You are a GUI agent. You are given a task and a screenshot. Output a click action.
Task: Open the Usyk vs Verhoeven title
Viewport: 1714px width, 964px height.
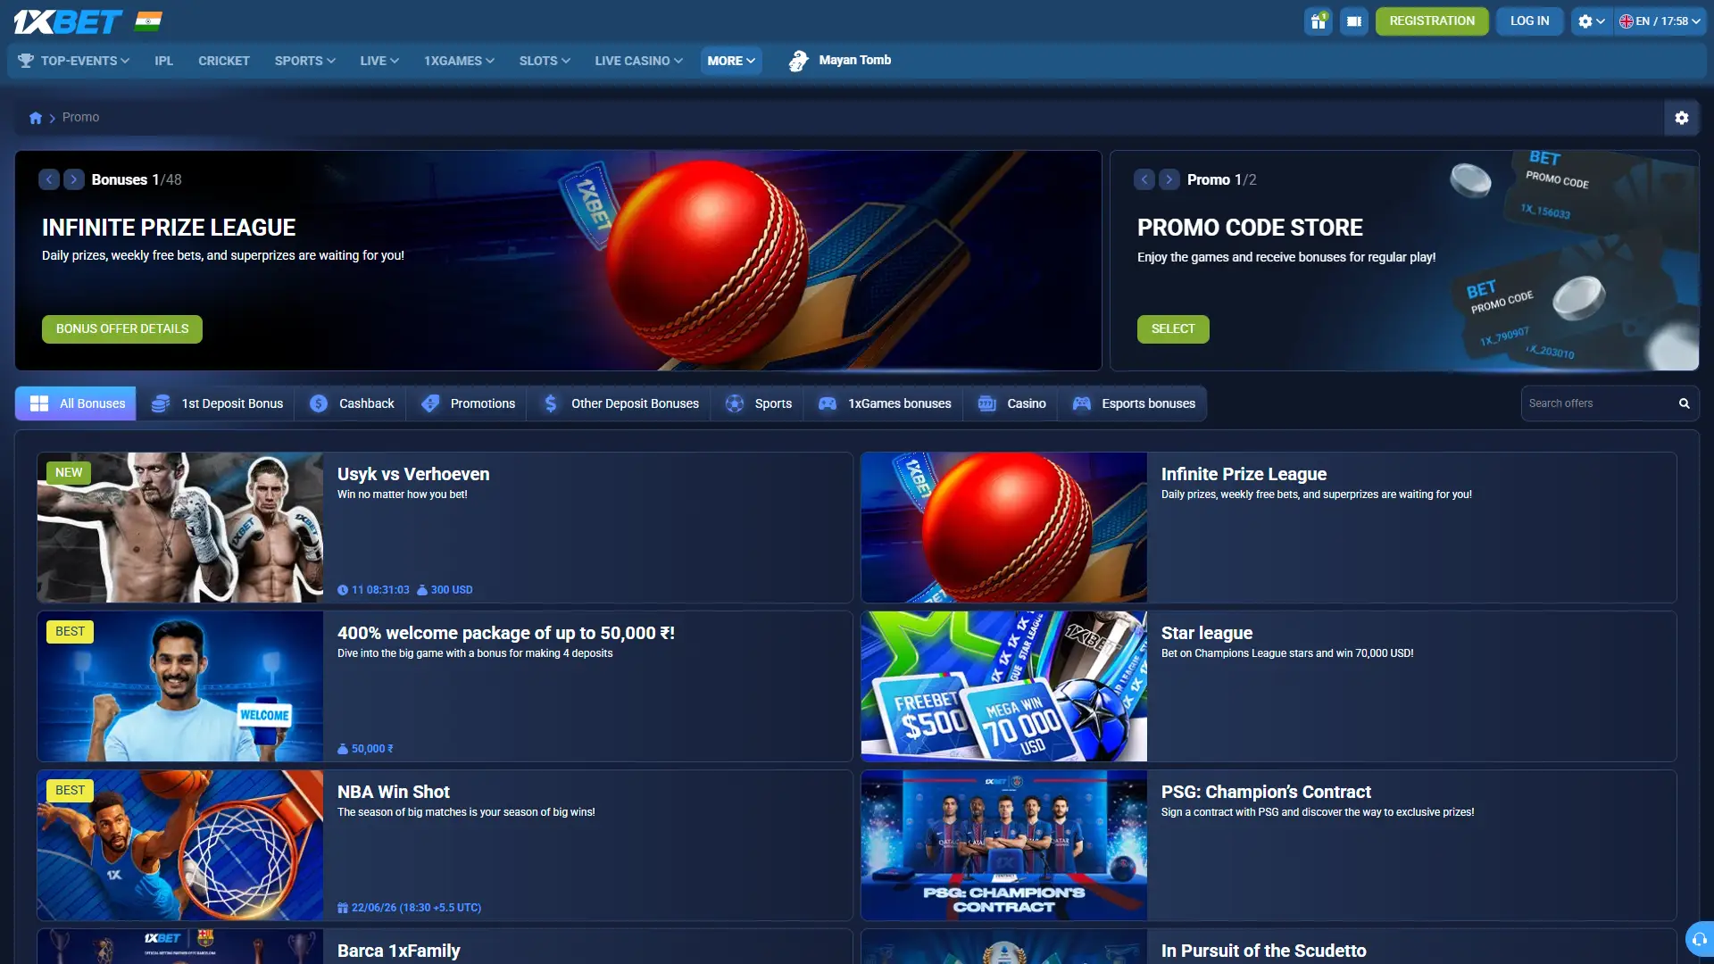413,474
